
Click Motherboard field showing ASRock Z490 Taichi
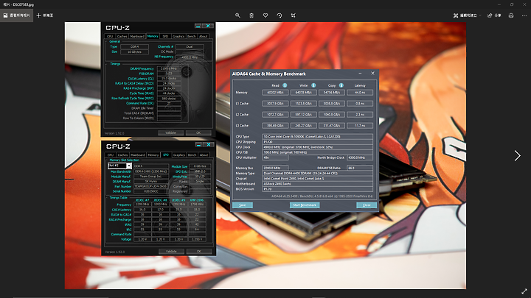[x=318, y=184]
